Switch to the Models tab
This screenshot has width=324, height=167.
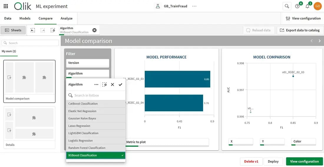[25, 18]
